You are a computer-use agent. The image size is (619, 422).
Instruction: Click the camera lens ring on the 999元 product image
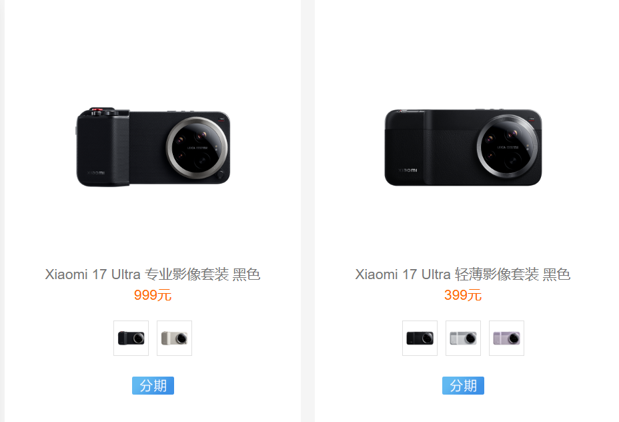[197, 148]
